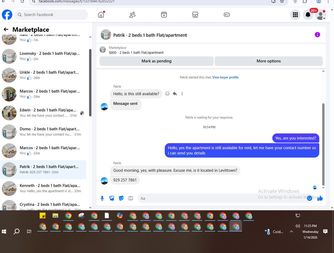Record a voice clip with microphone icon
This screenshot has height=253, width=334.
point(102,198)
